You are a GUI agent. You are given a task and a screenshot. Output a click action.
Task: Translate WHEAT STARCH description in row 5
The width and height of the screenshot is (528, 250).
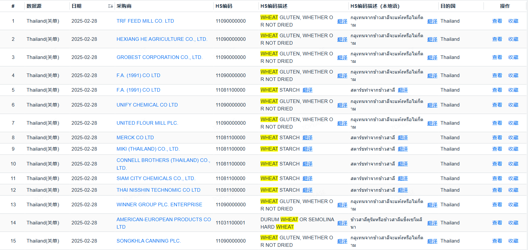[308, 90]
